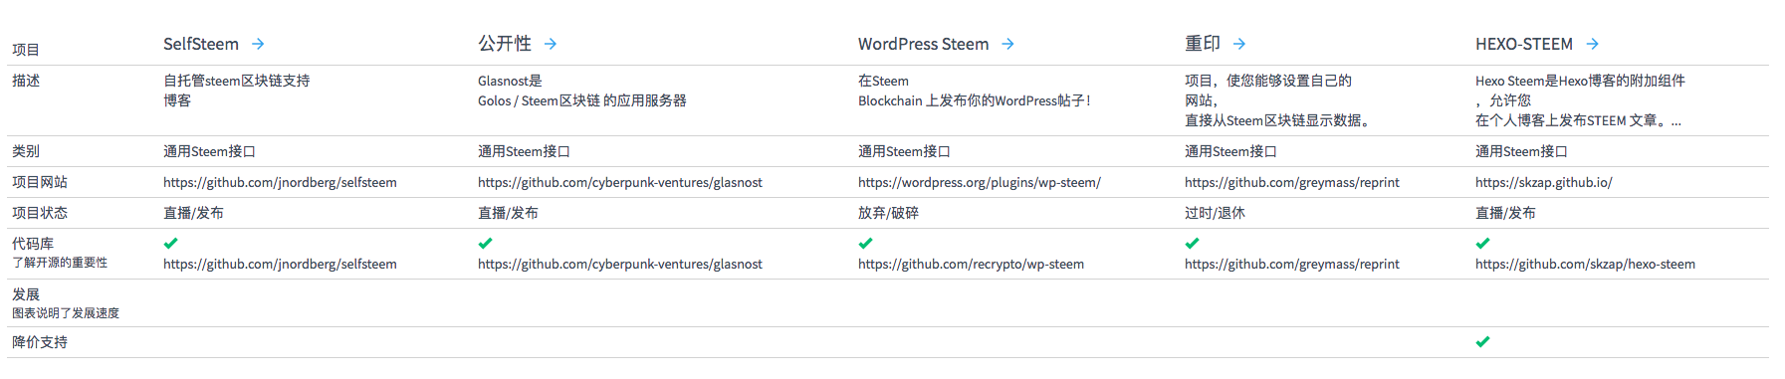Visit SelfSteem project website github link
The width and height of the screenshot is (1785, 379).
pyautogui.click(x=280, y=183)
